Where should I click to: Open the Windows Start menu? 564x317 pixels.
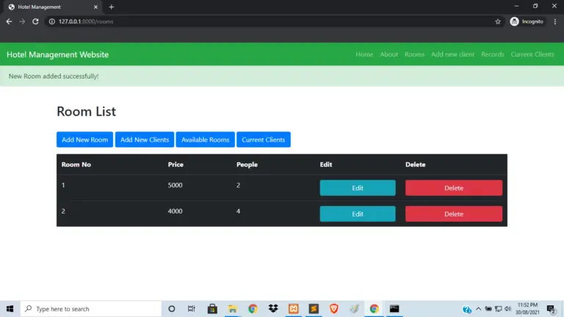point(10,309)
